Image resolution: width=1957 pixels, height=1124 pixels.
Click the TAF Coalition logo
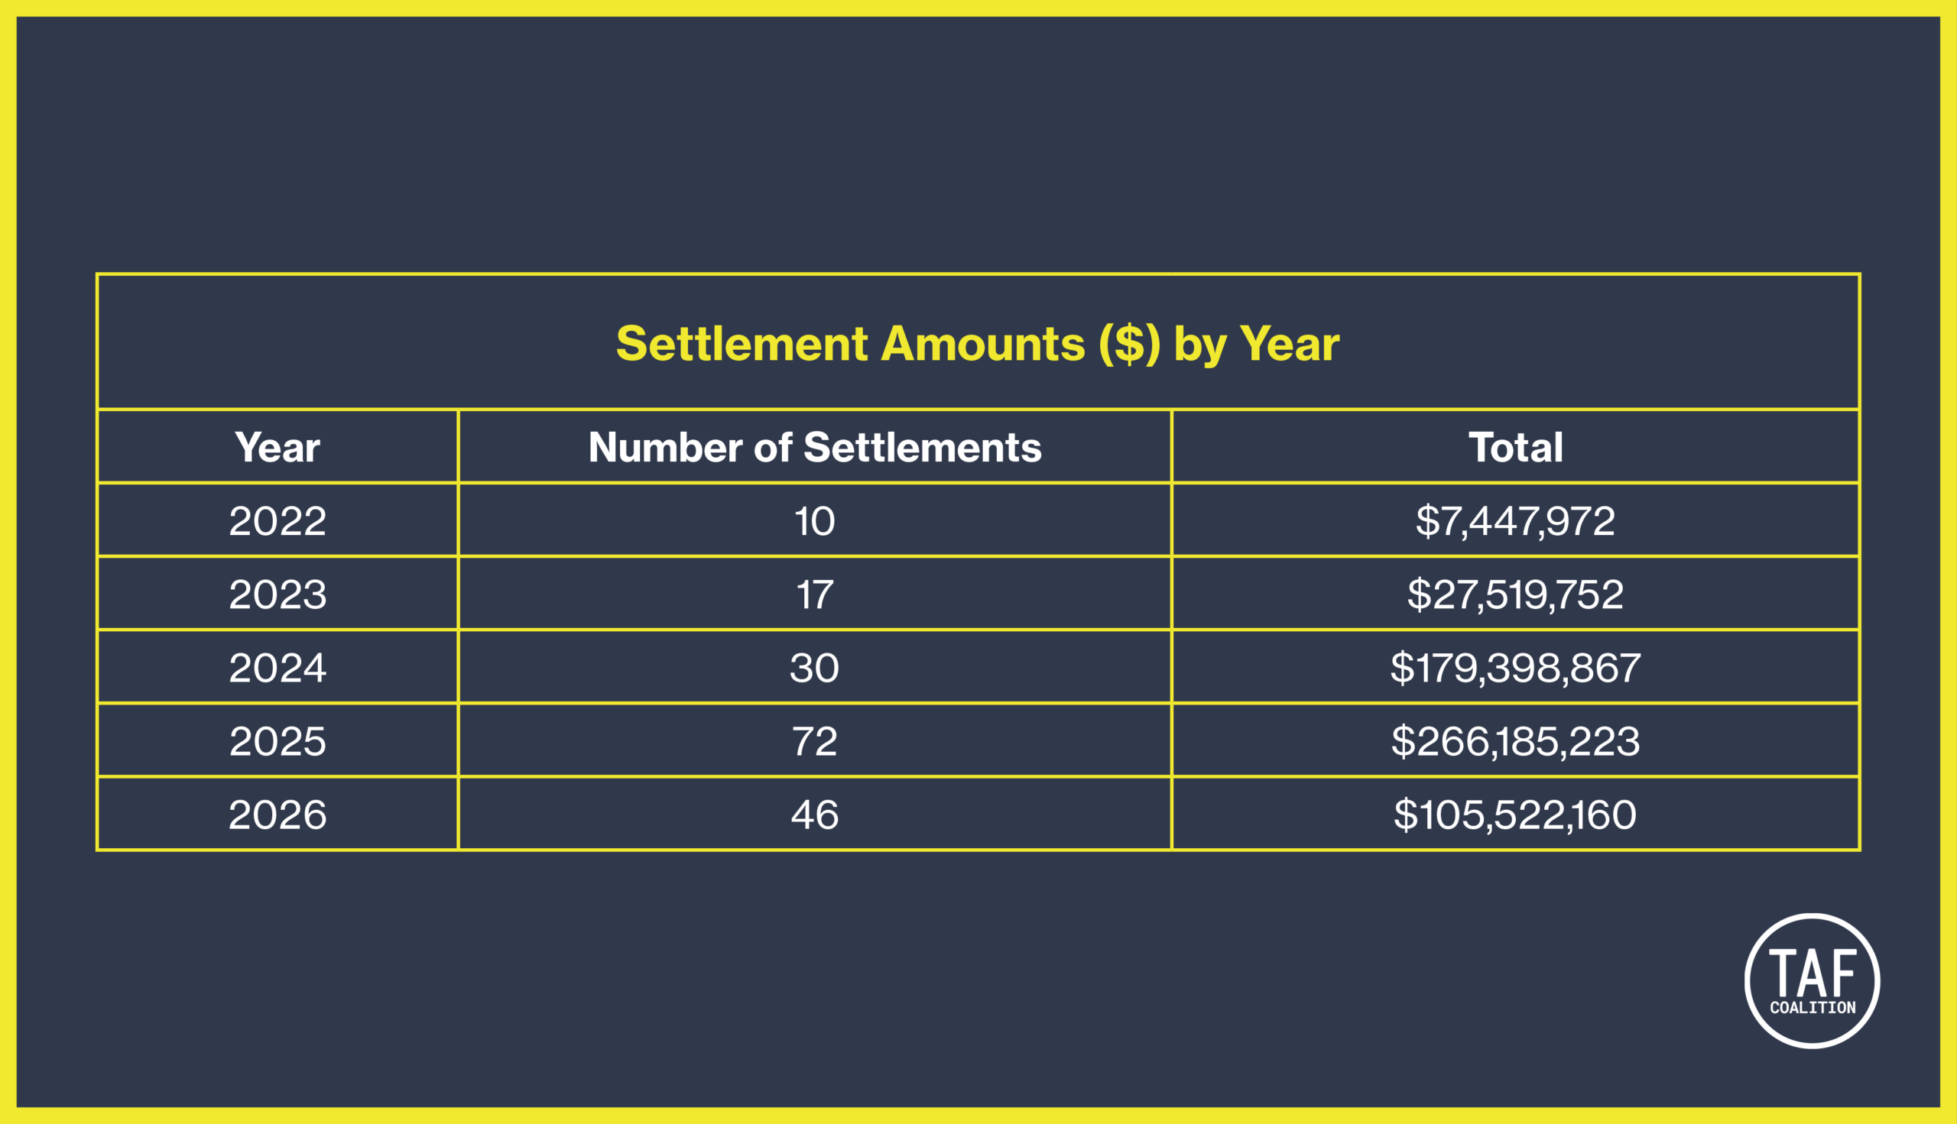(x=1812, y=980)
